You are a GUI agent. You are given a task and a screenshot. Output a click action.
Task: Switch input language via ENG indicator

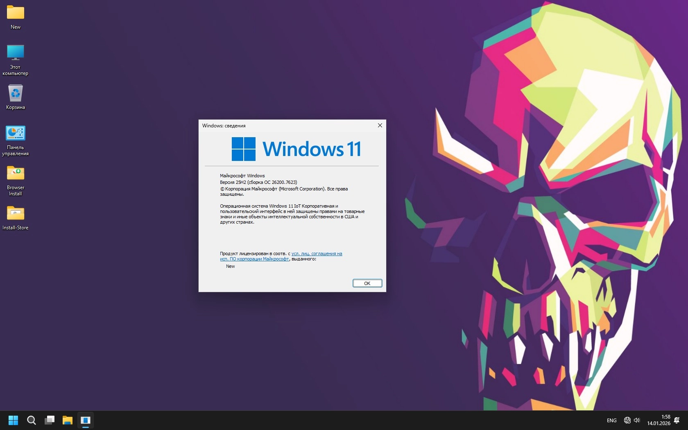[x=611, y=420]
